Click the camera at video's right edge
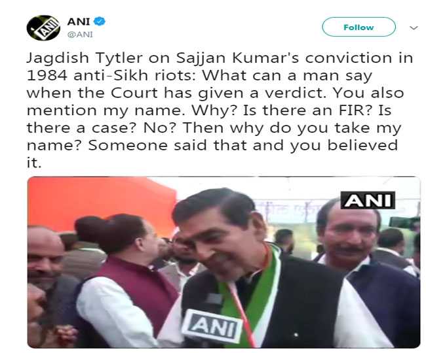This screenshot has height=353, width=426. click(405, 222)
